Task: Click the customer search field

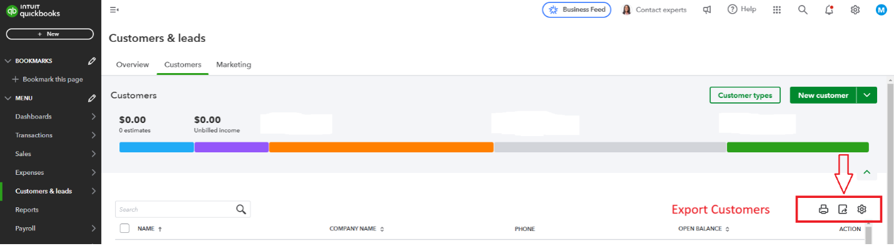Action: [183, 209]
